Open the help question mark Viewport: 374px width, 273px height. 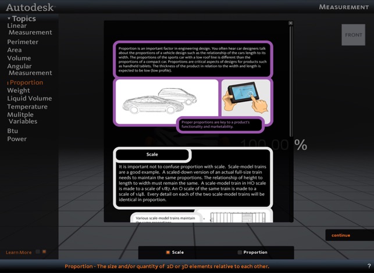pos(369,267)
